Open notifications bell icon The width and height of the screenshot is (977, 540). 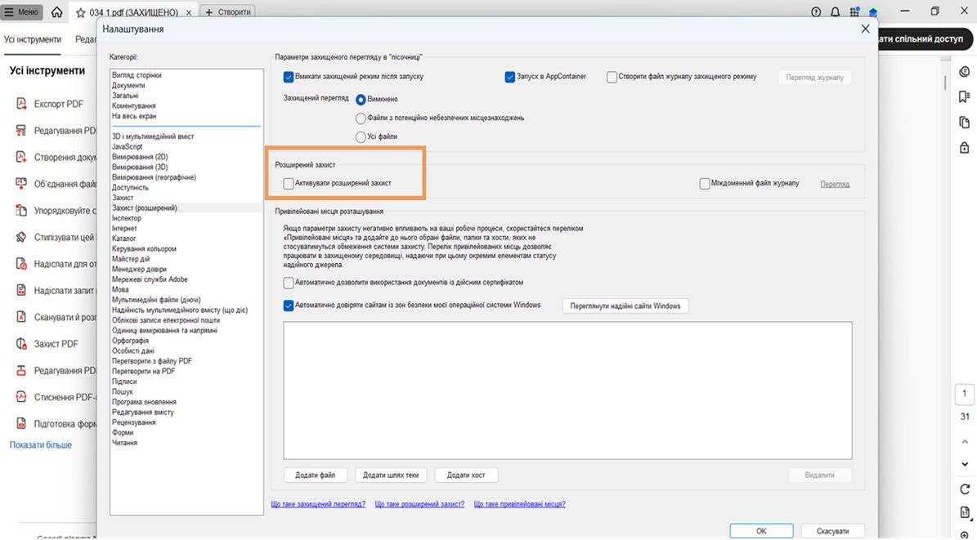tap(835, 11)
